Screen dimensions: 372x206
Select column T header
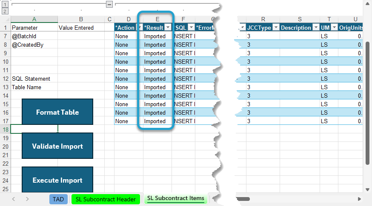pyautogui.click(x=329, y=19)
